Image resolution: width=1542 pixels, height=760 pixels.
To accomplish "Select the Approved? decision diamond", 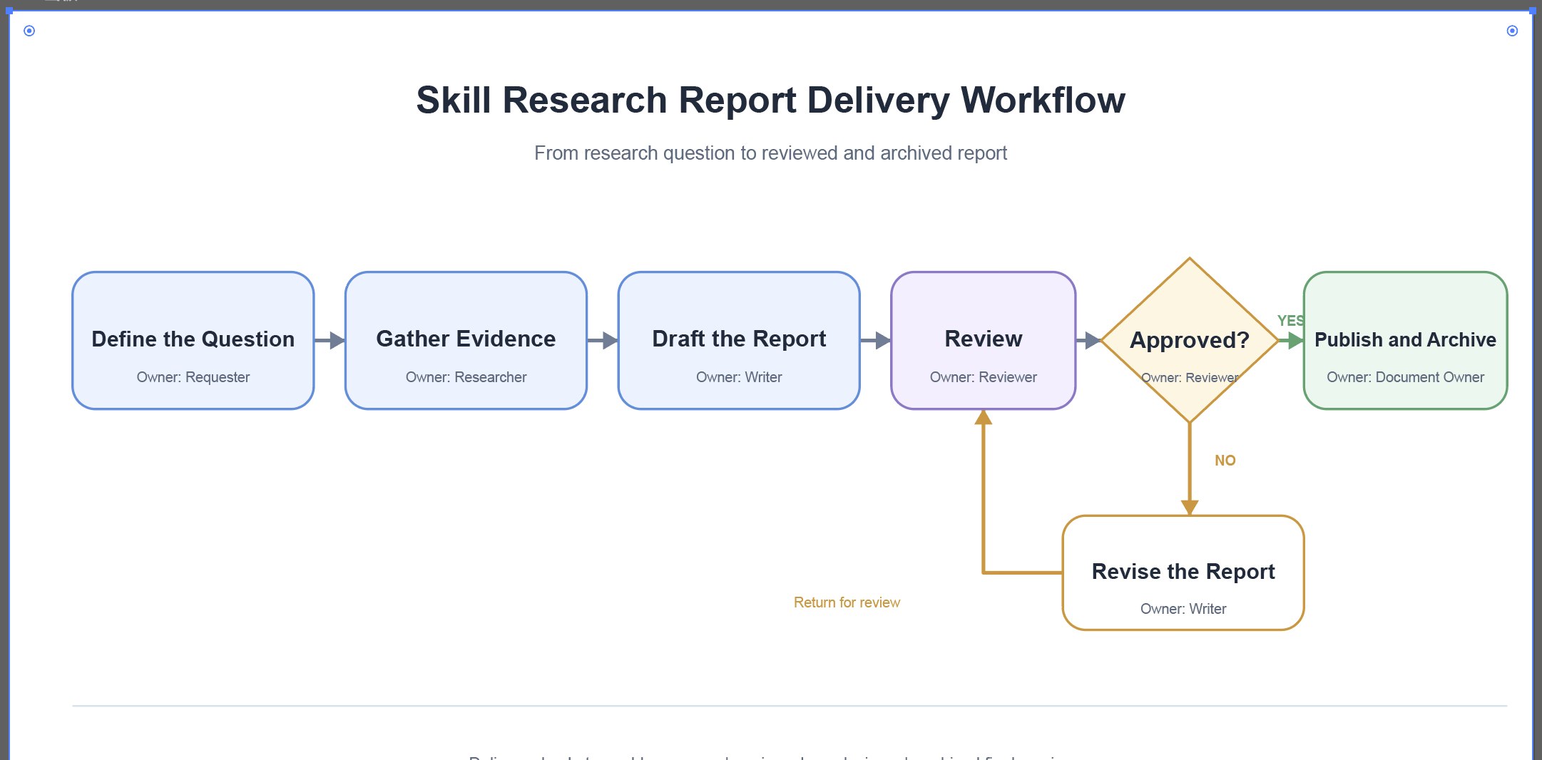I will click(1190, 340).
